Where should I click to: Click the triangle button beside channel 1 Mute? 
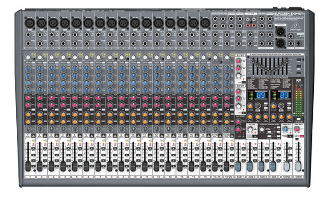pos(33,135)
